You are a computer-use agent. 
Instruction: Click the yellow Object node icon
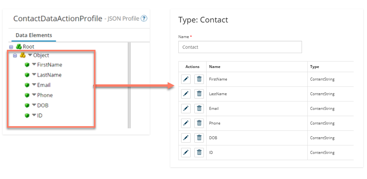tap(23, 55)
